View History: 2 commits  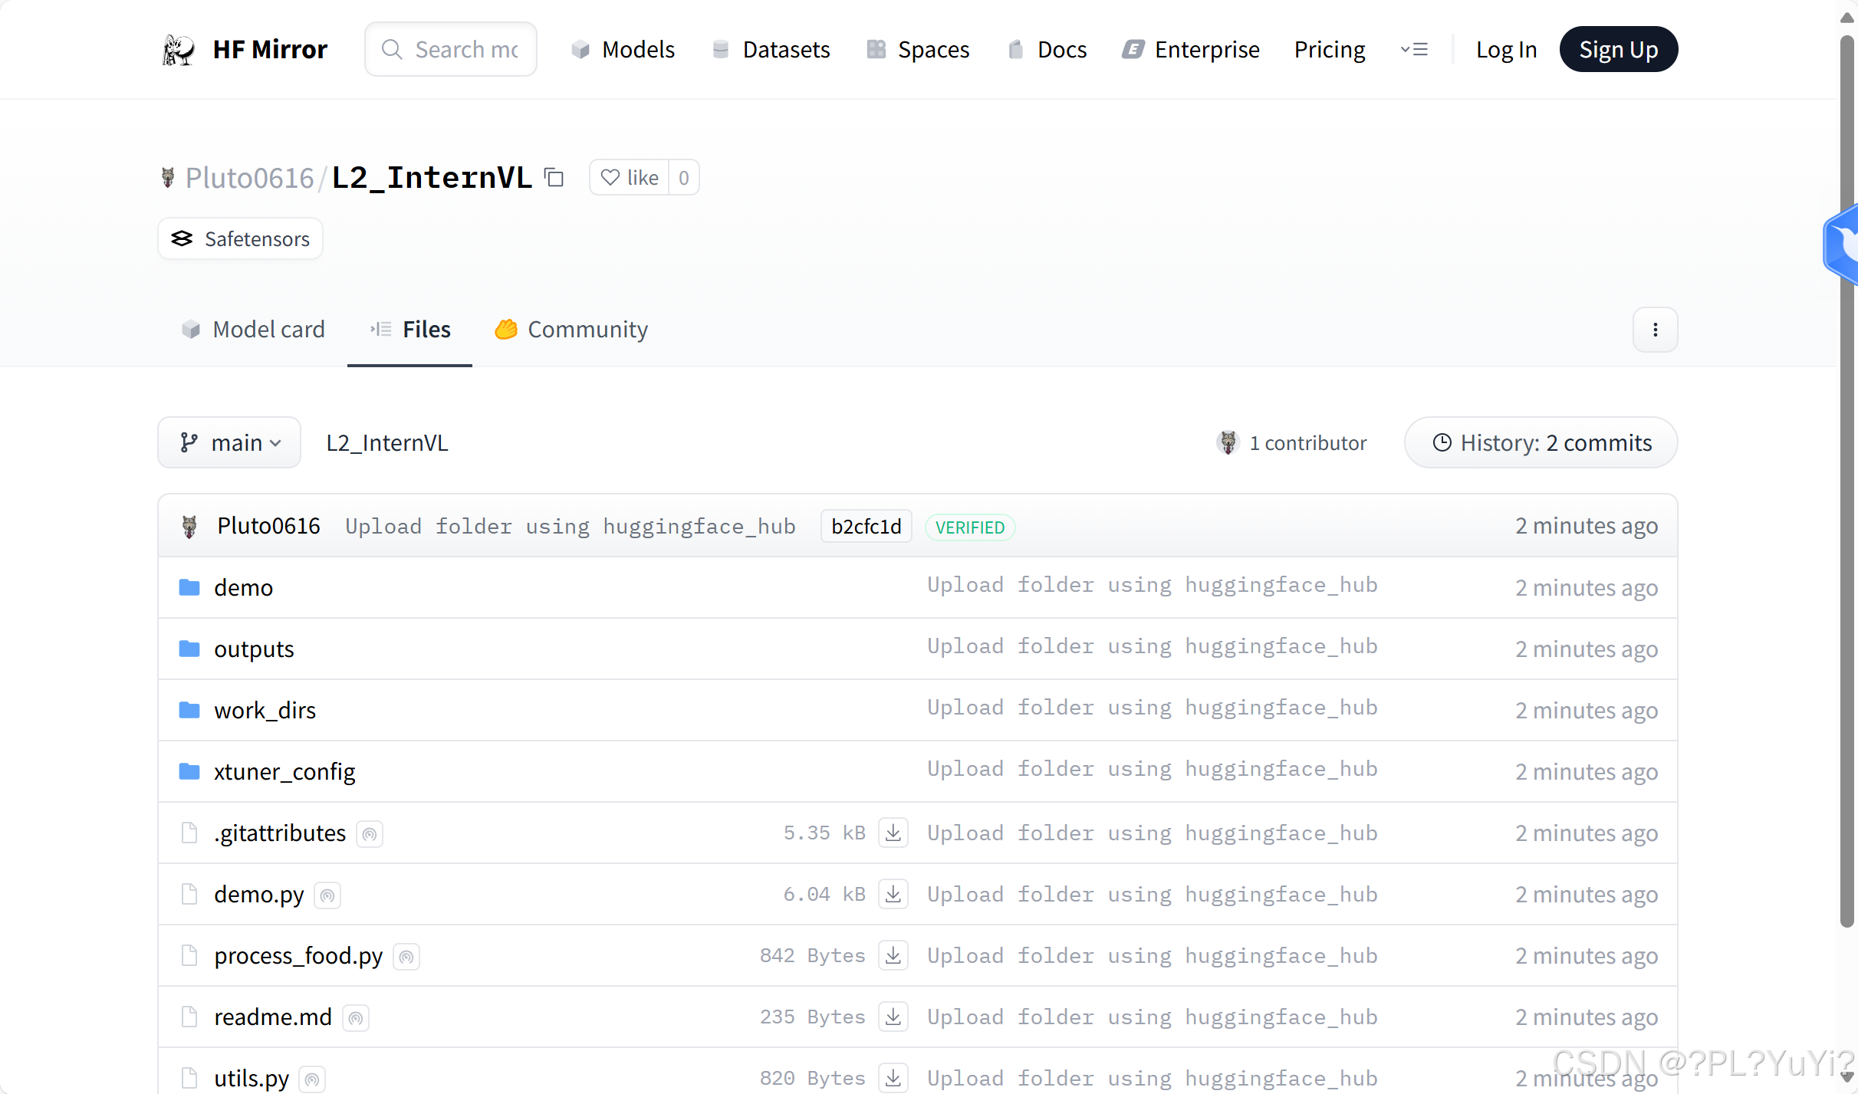click(1541, 442)
